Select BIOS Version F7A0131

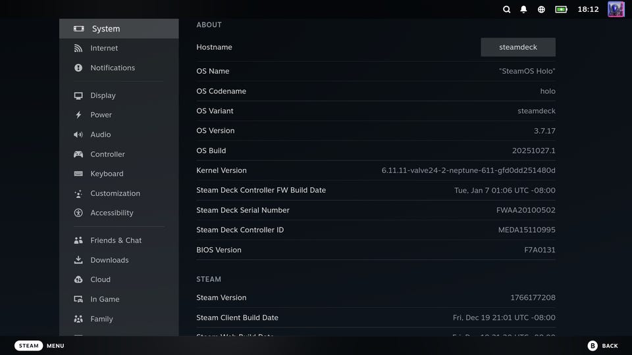pyautogui.click(x=540, y=250)
